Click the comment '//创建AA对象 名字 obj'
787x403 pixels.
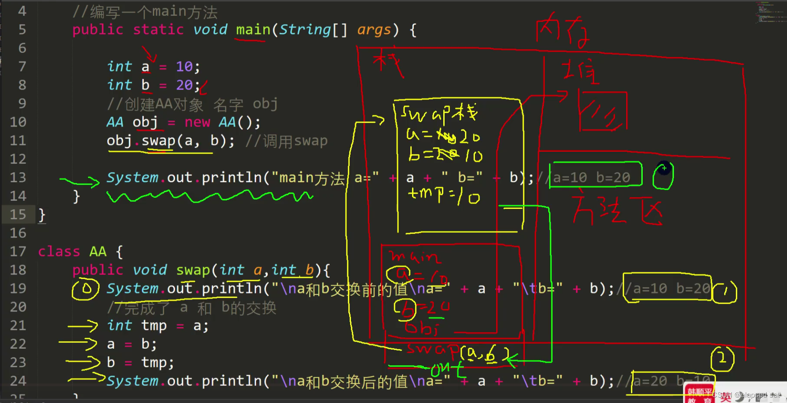[192, 104]
